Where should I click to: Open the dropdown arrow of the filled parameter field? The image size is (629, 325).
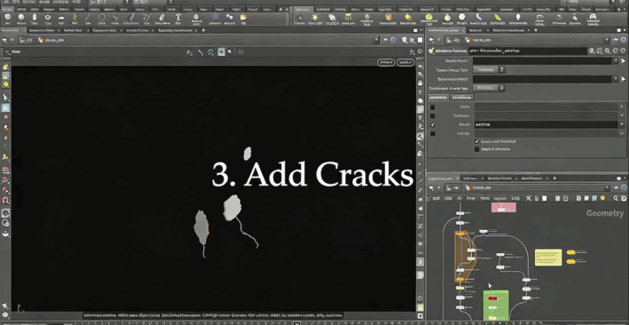tap(621, 124)
